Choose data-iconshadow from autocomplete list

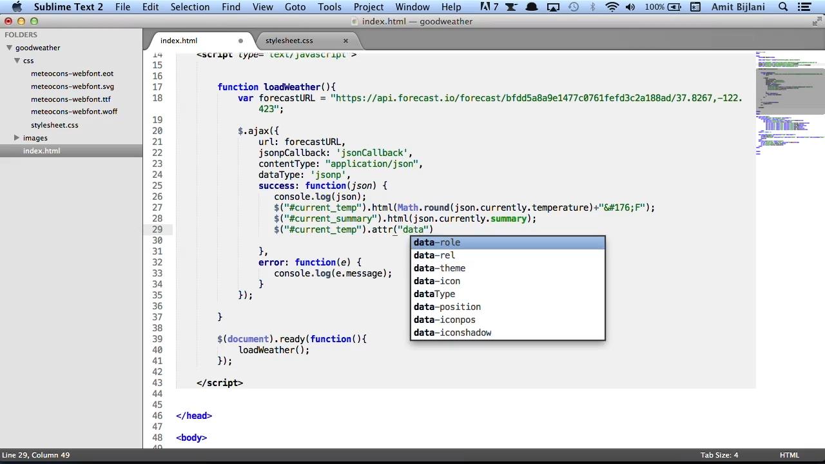[x=508, y=333]
